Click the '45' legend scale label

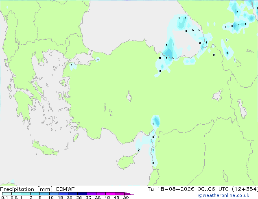(x=116, y=197)
